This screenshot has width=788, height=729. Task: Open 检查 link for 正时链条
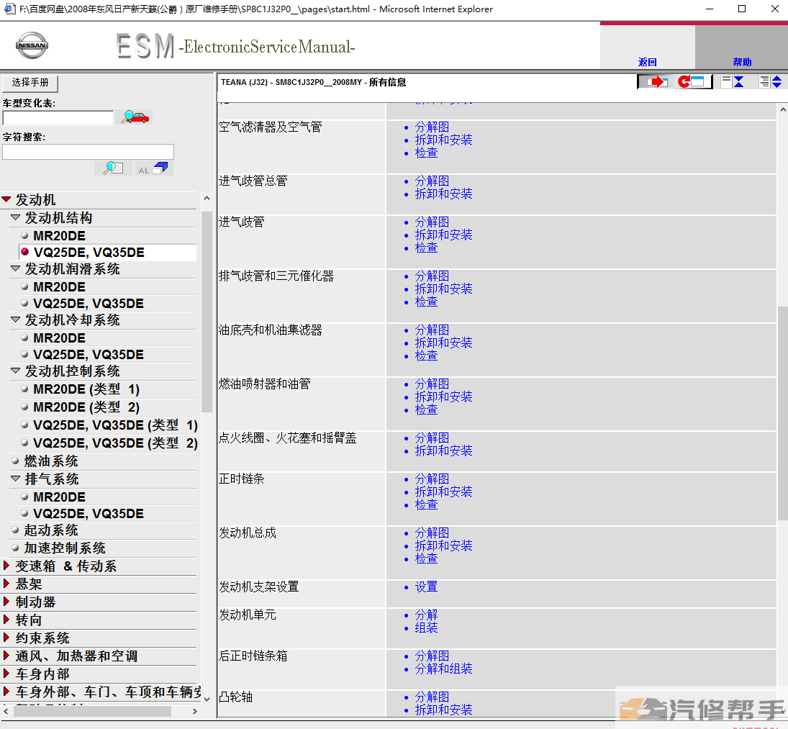[x=426, y=504]
